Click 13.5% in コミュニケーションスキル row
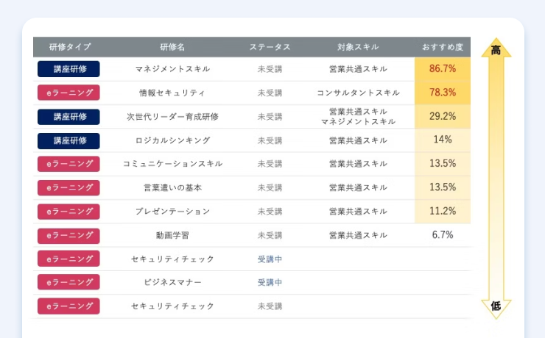Viewport: 545px width, 338px height. click(x=443, y=163)
